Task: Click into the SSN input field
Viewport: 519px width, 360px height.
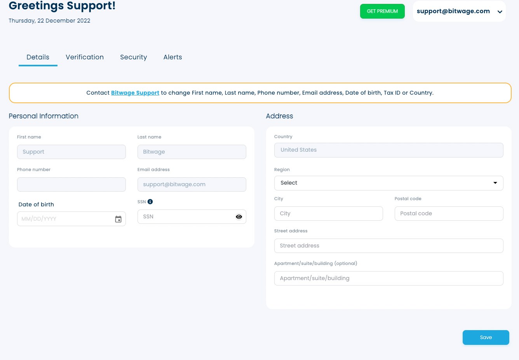Action: (x=186, y=217)
